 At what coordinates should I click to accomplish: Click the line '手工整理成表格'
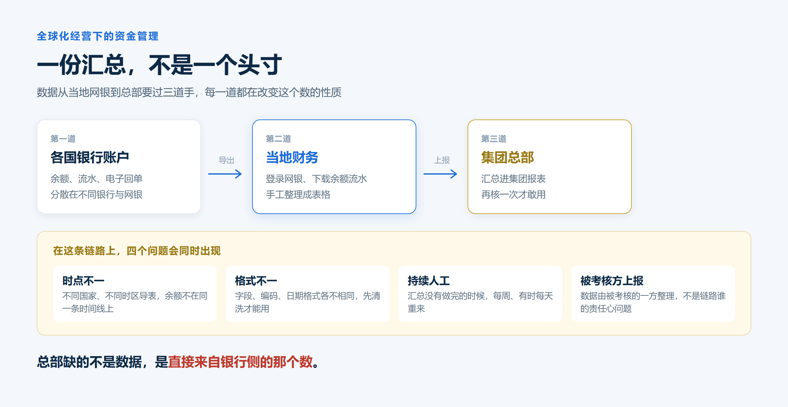tap(298, 194)
